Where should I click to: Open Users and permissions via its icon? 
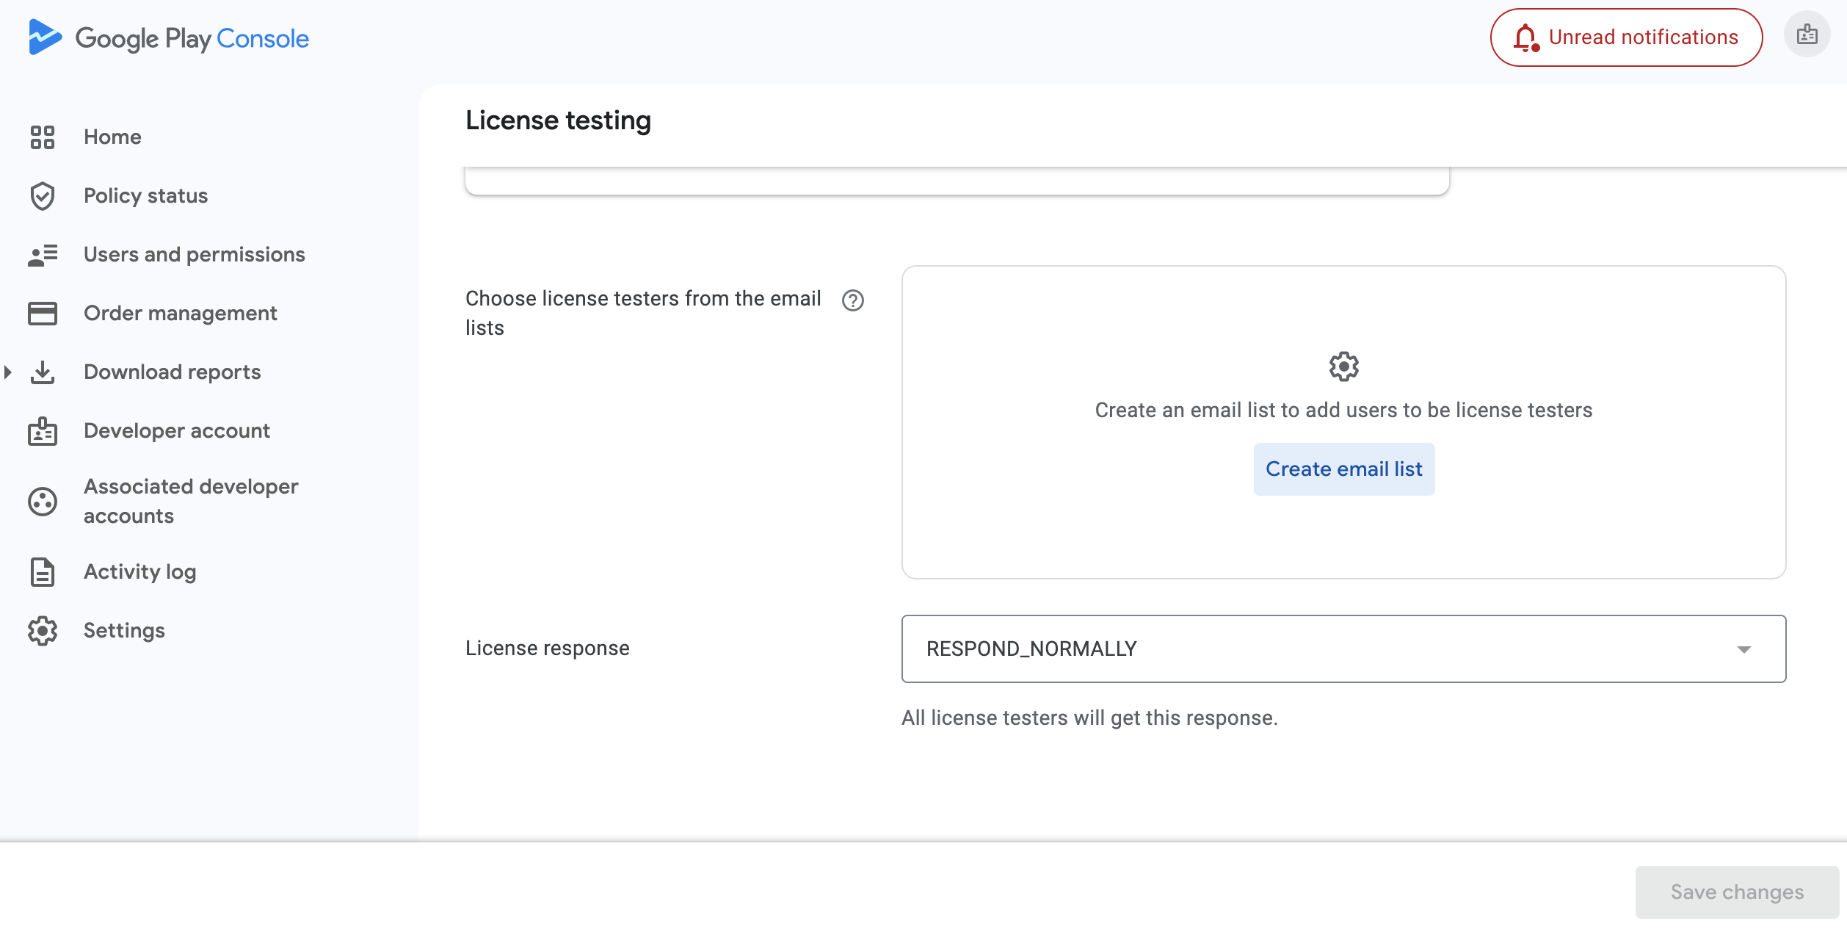pos(43,254)
